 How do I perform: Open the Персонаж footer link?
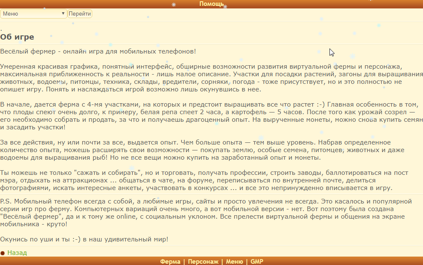click(203, 262)
